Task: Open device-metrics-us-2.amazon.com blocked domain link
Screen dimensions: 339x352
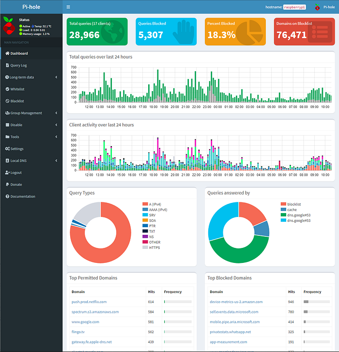Action: (236, 302)
